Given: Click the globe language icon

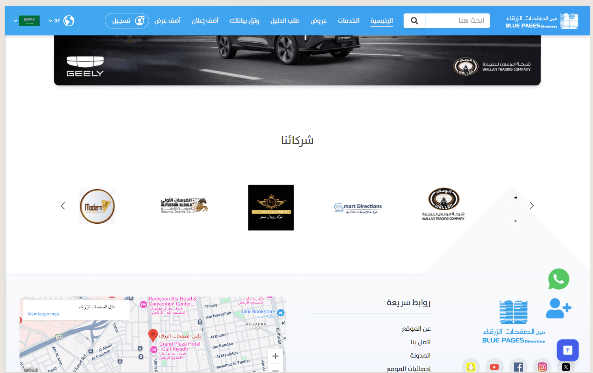Looking at the screenshot, I should click(69, 21).
